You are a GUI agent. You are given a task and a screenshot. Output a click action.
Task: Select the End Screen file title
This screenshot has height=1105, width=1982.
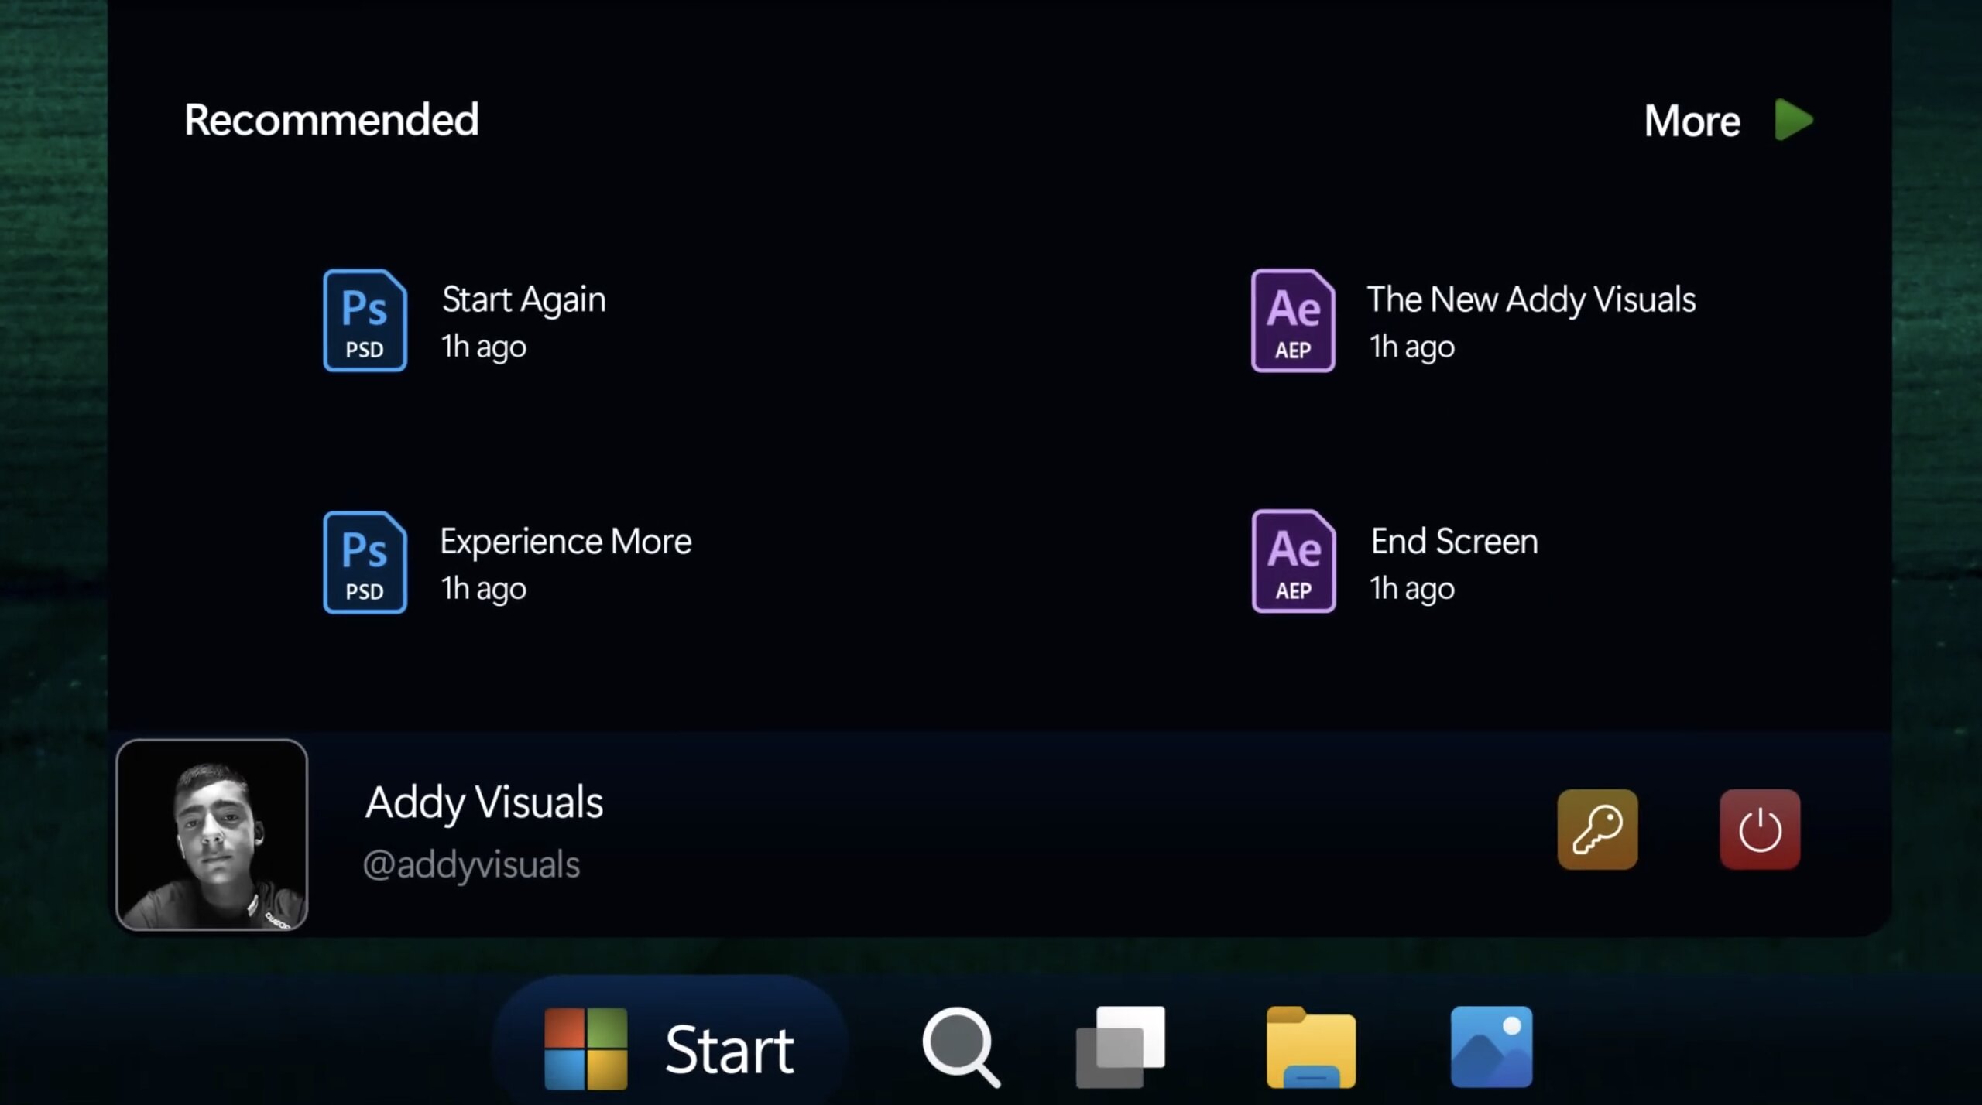1454,541
